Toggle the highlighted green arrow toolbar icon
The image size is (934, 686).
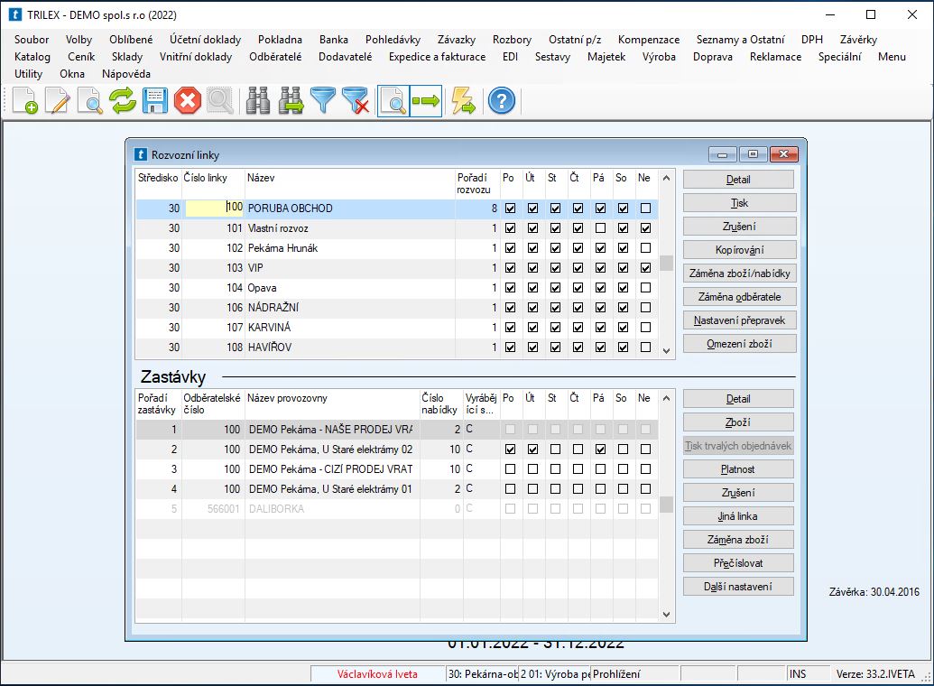[x=426, y=101]
